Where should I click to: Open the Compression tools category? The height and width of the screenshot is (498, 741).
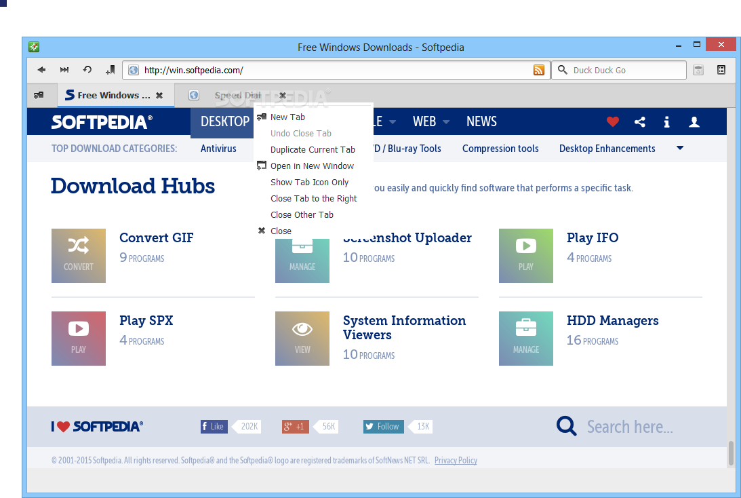[500, 149]
